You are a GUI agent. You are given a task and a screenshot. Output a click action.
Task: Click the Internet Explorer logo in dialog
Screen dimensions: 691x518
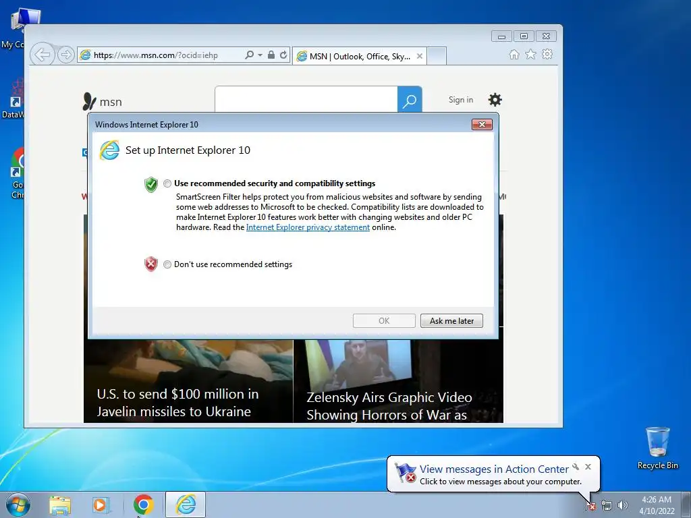(x=109, y=150)
